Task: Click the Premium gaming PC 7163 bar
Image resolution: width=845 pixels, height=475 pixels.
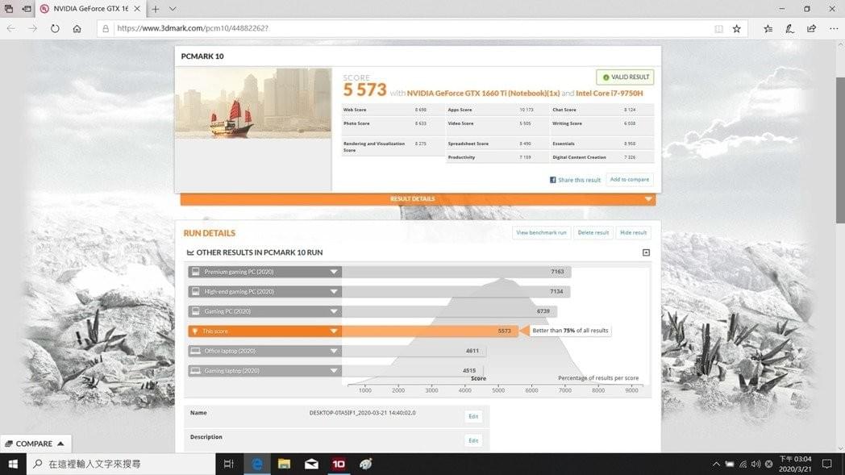Action: pos(456,272)
